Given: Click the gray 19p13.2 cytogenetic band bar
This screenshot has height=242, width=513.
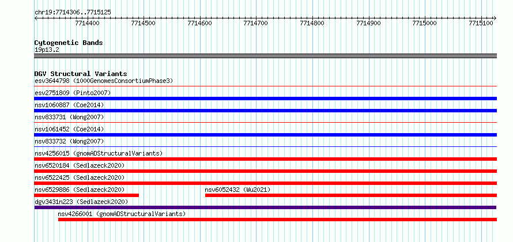Looking at the screenshot, I should (265, 56).
